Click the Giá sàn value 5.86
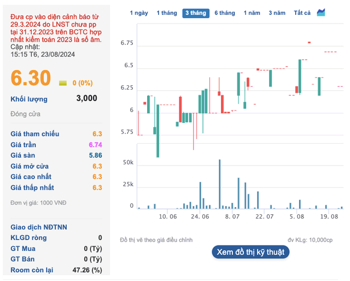This screenshot has width=350, height=281. coord(95,155)
